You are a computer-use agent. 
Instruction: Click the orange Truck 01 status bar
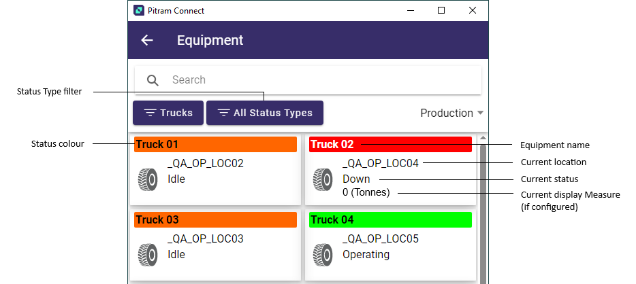pos(215,145)
